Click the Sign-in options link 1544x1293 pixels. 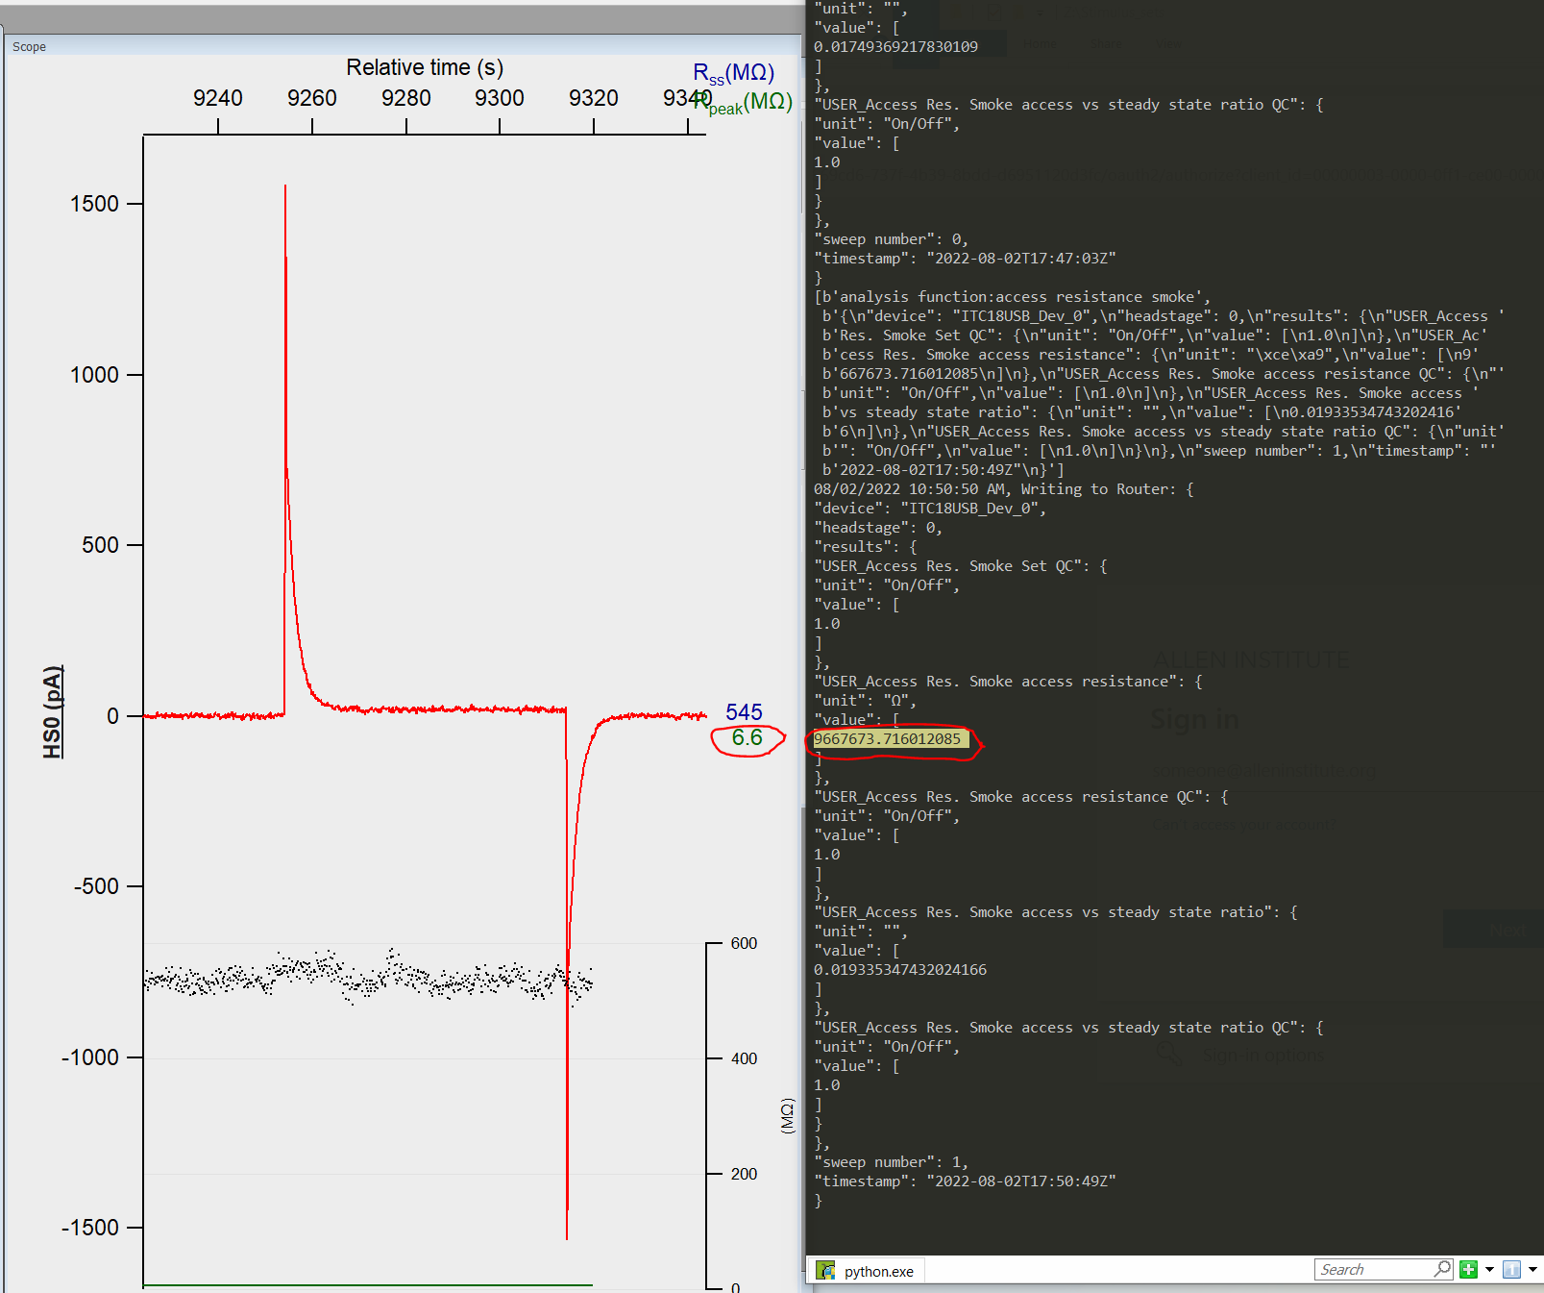coord(1263,1055)
